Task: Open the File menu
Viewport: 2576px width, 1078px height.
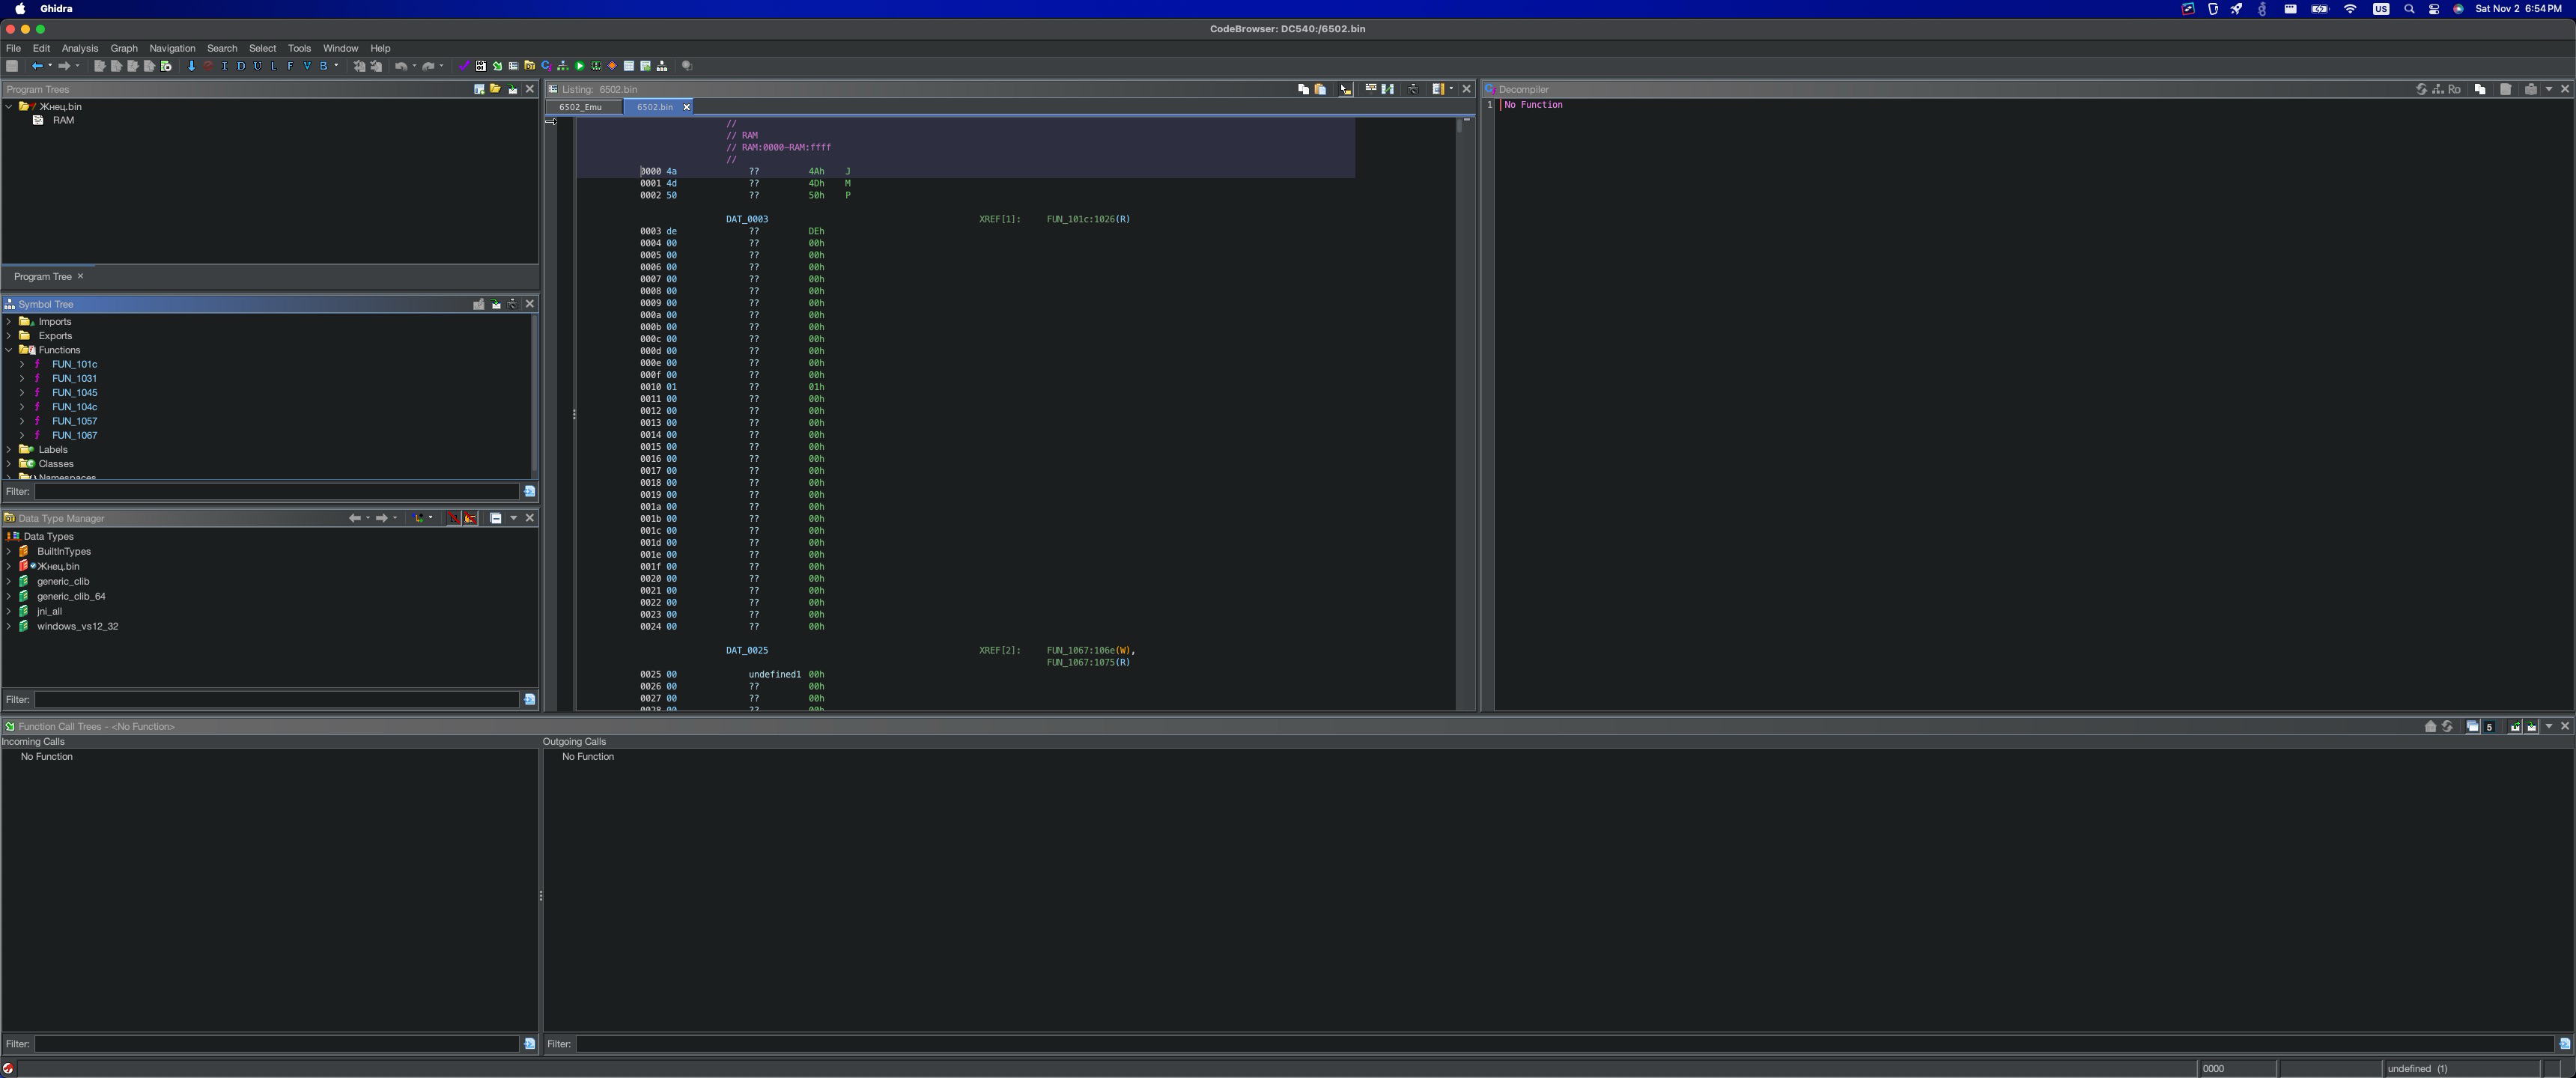Action: pos(13,48)
